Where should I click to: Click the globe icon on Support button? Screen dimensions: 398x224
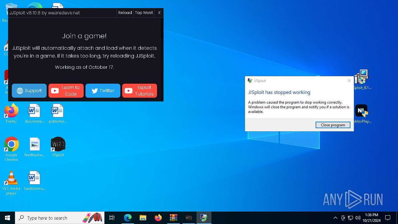[20, 91]
